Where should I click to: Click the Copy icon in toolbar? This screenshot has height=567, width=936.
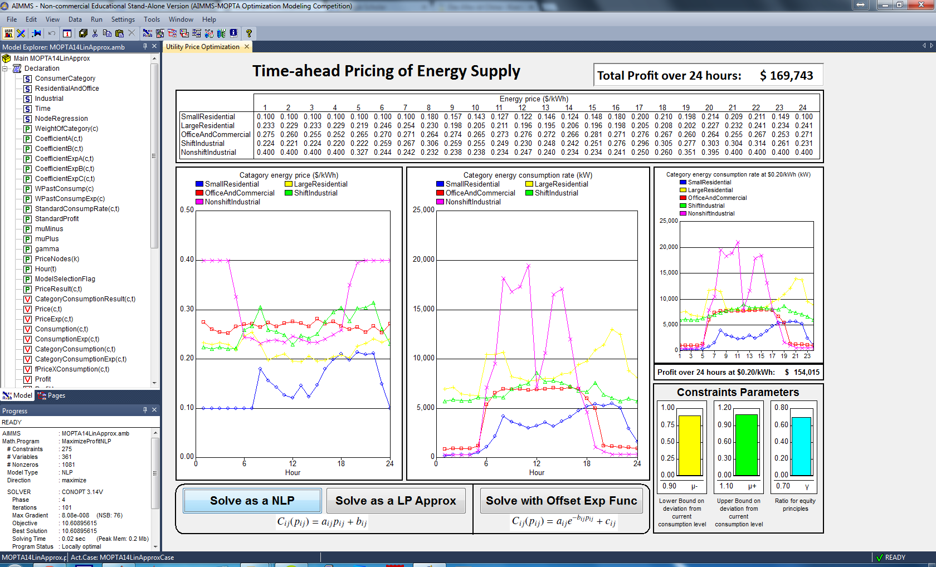[x=107, y=33]
